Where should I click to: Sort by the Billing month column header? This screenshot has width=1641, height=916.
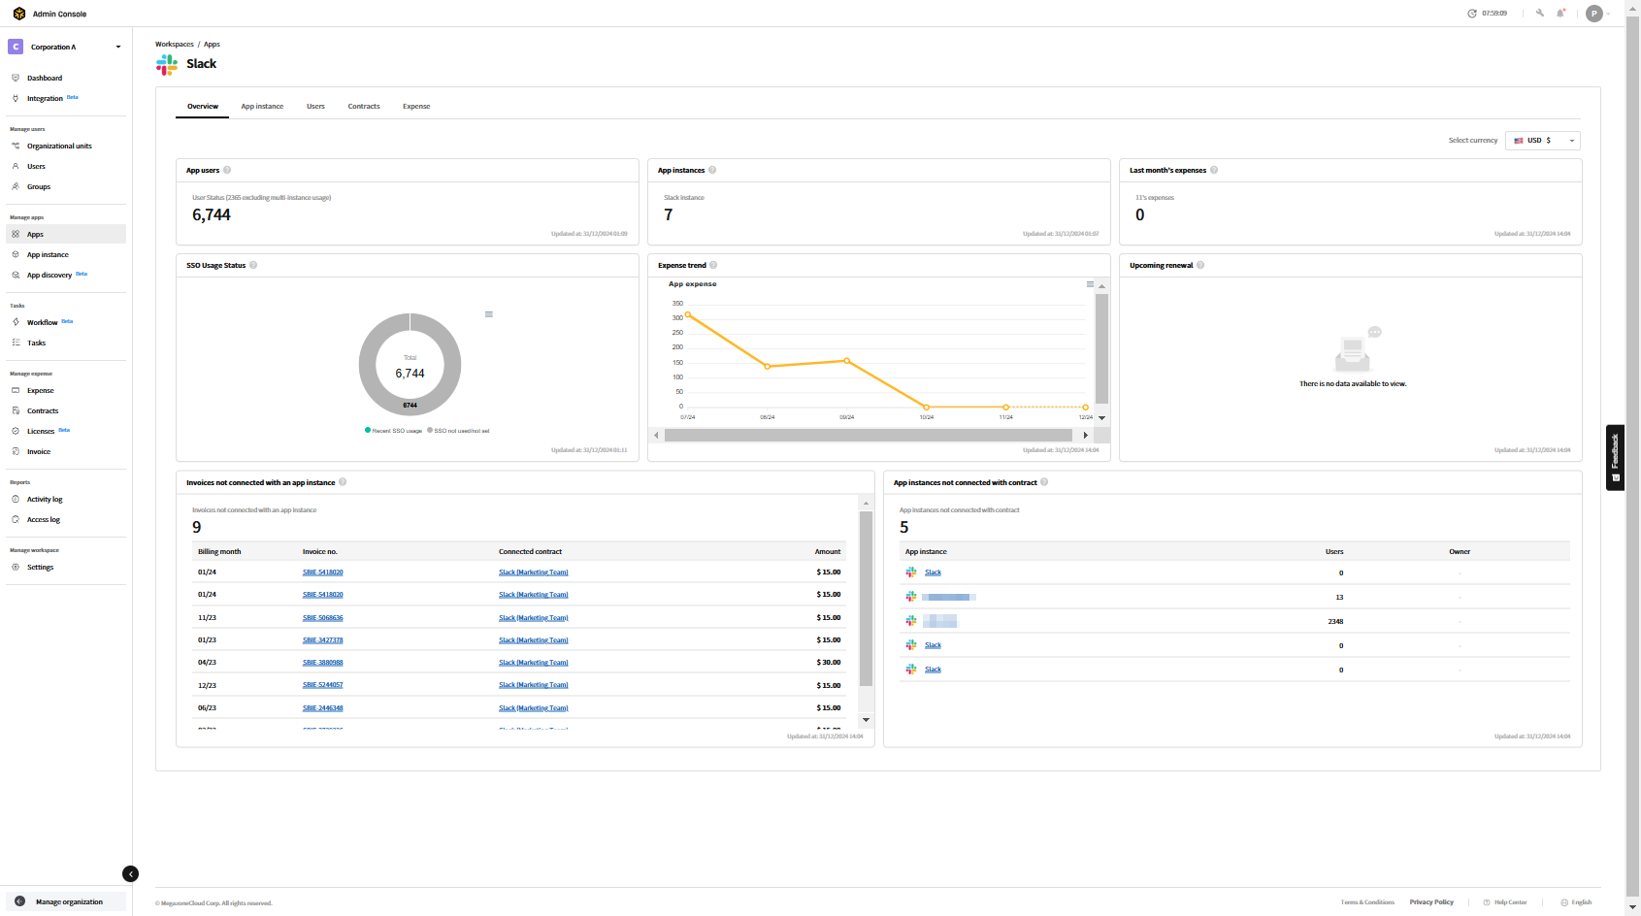point(219,551)
